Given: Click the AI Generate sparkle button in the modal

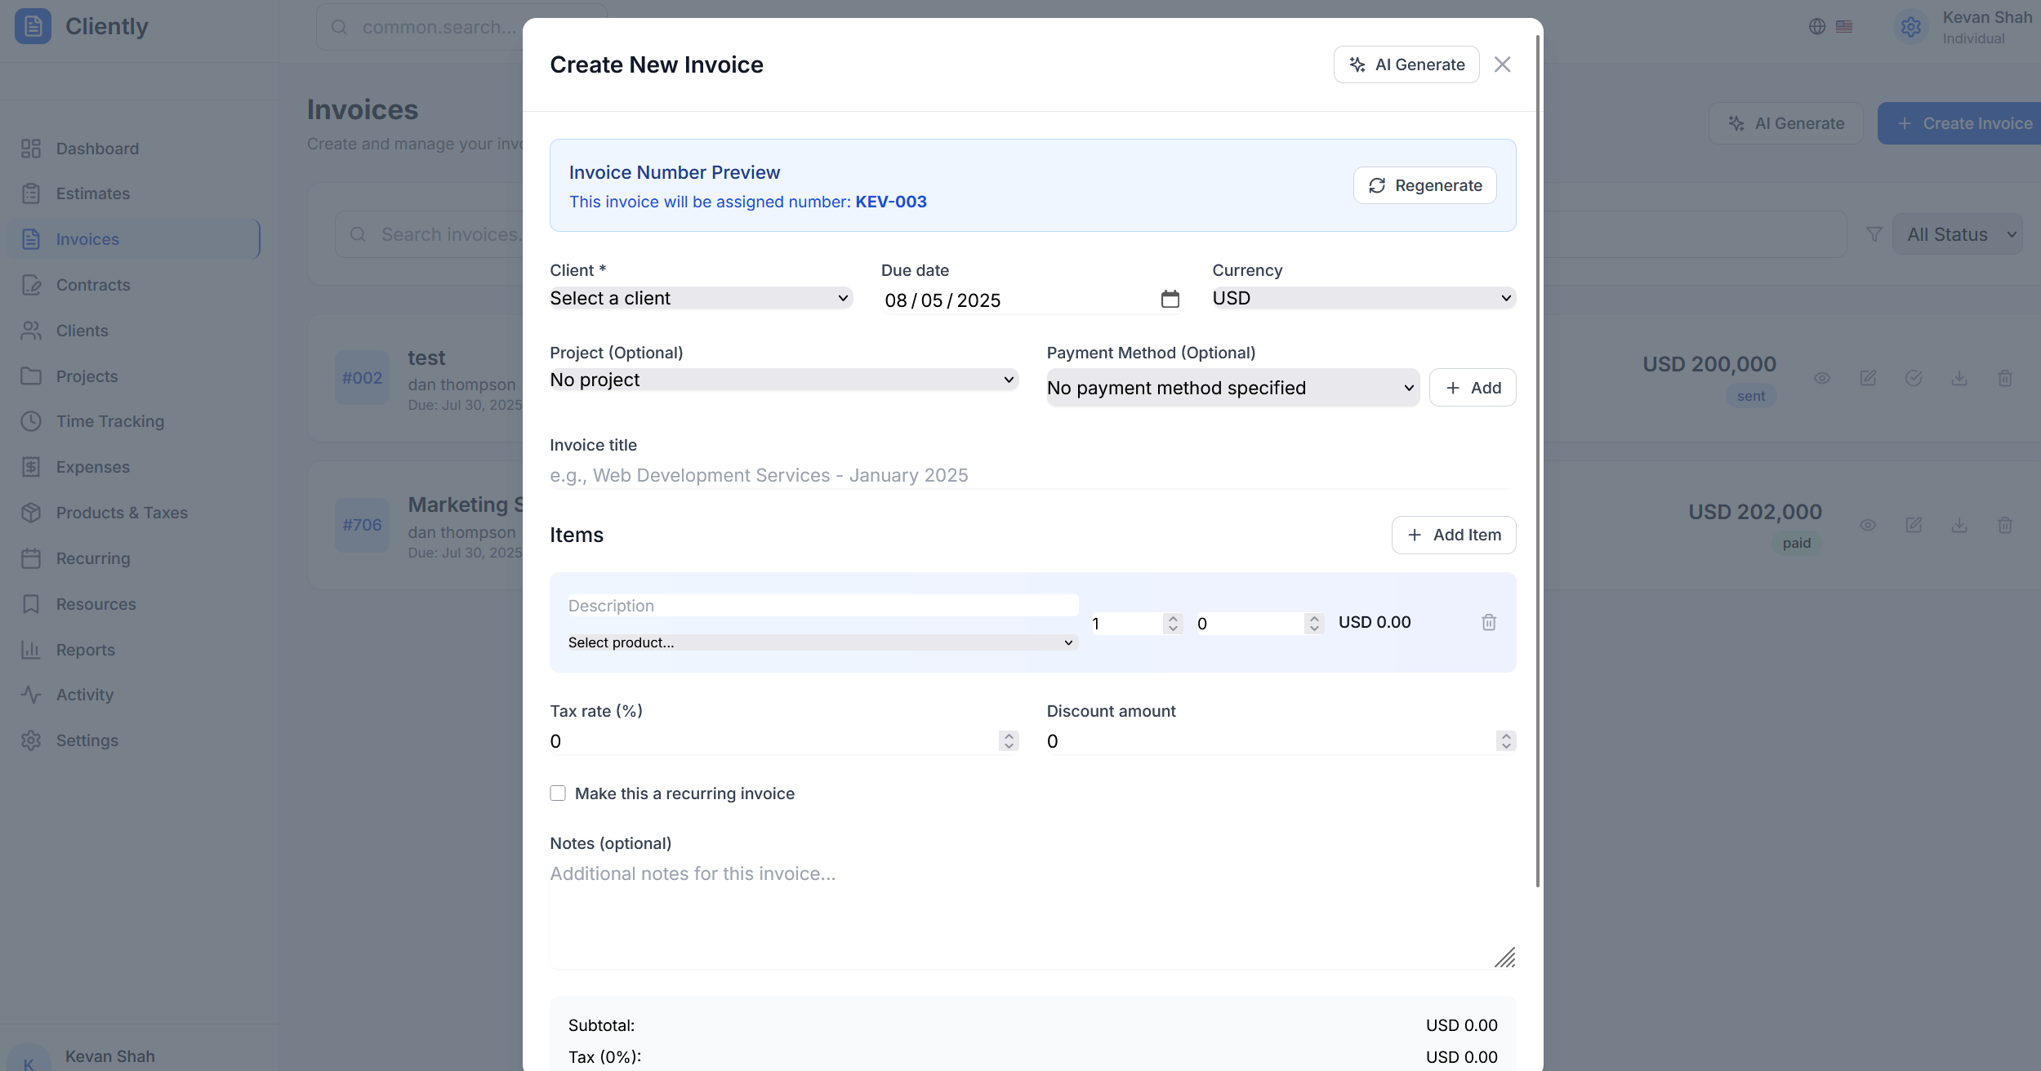Looking at the screenshot, I should (x=1406, y=64).
